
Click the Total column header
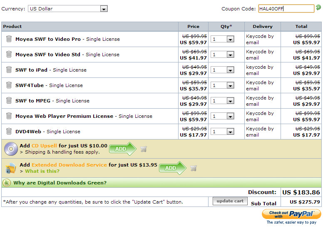[x=301, y=26]
